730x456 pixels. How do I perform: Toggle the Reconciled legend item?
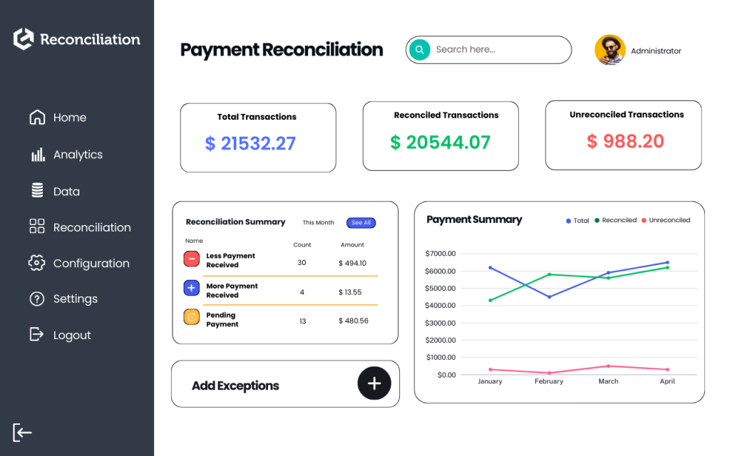(x=617, y=220)
